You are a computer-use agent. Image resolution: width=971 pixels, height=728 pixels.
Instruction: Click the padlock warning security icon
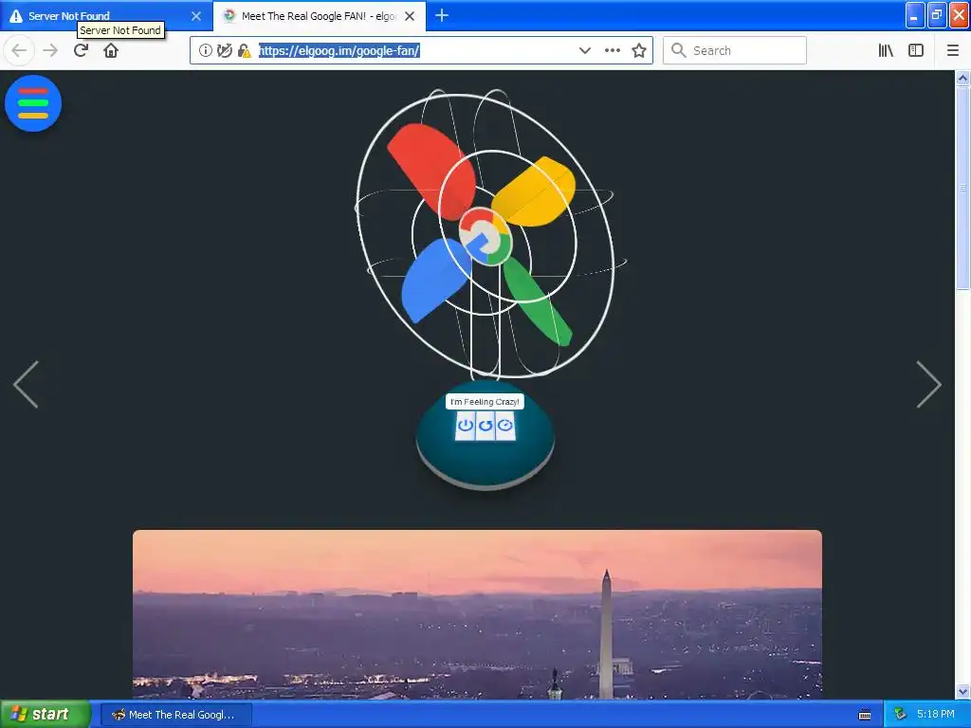244,51
